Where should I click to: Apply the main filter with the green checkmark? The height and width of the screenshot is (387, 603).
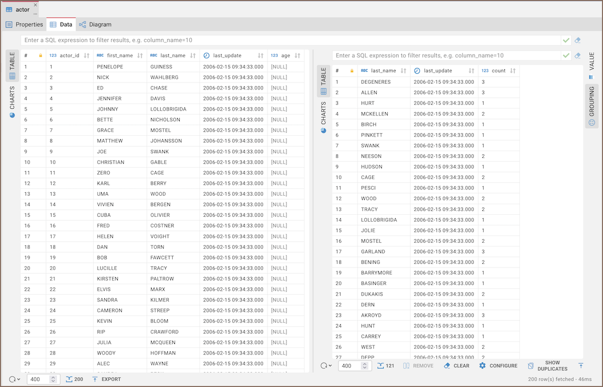tap(566, 40)
